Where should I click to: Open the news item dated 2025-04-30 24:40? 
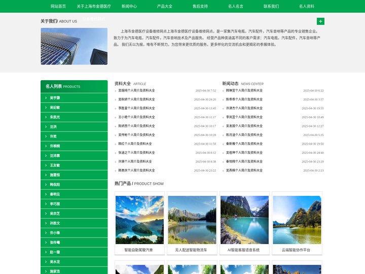tap(244, 153)
